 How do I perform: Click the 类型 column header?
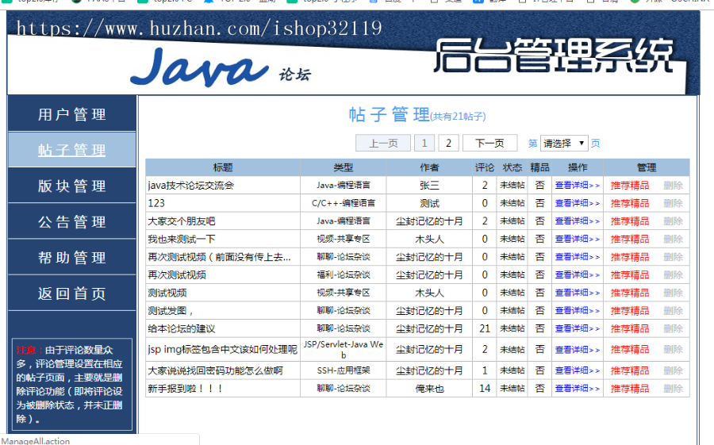pos(343,167)
